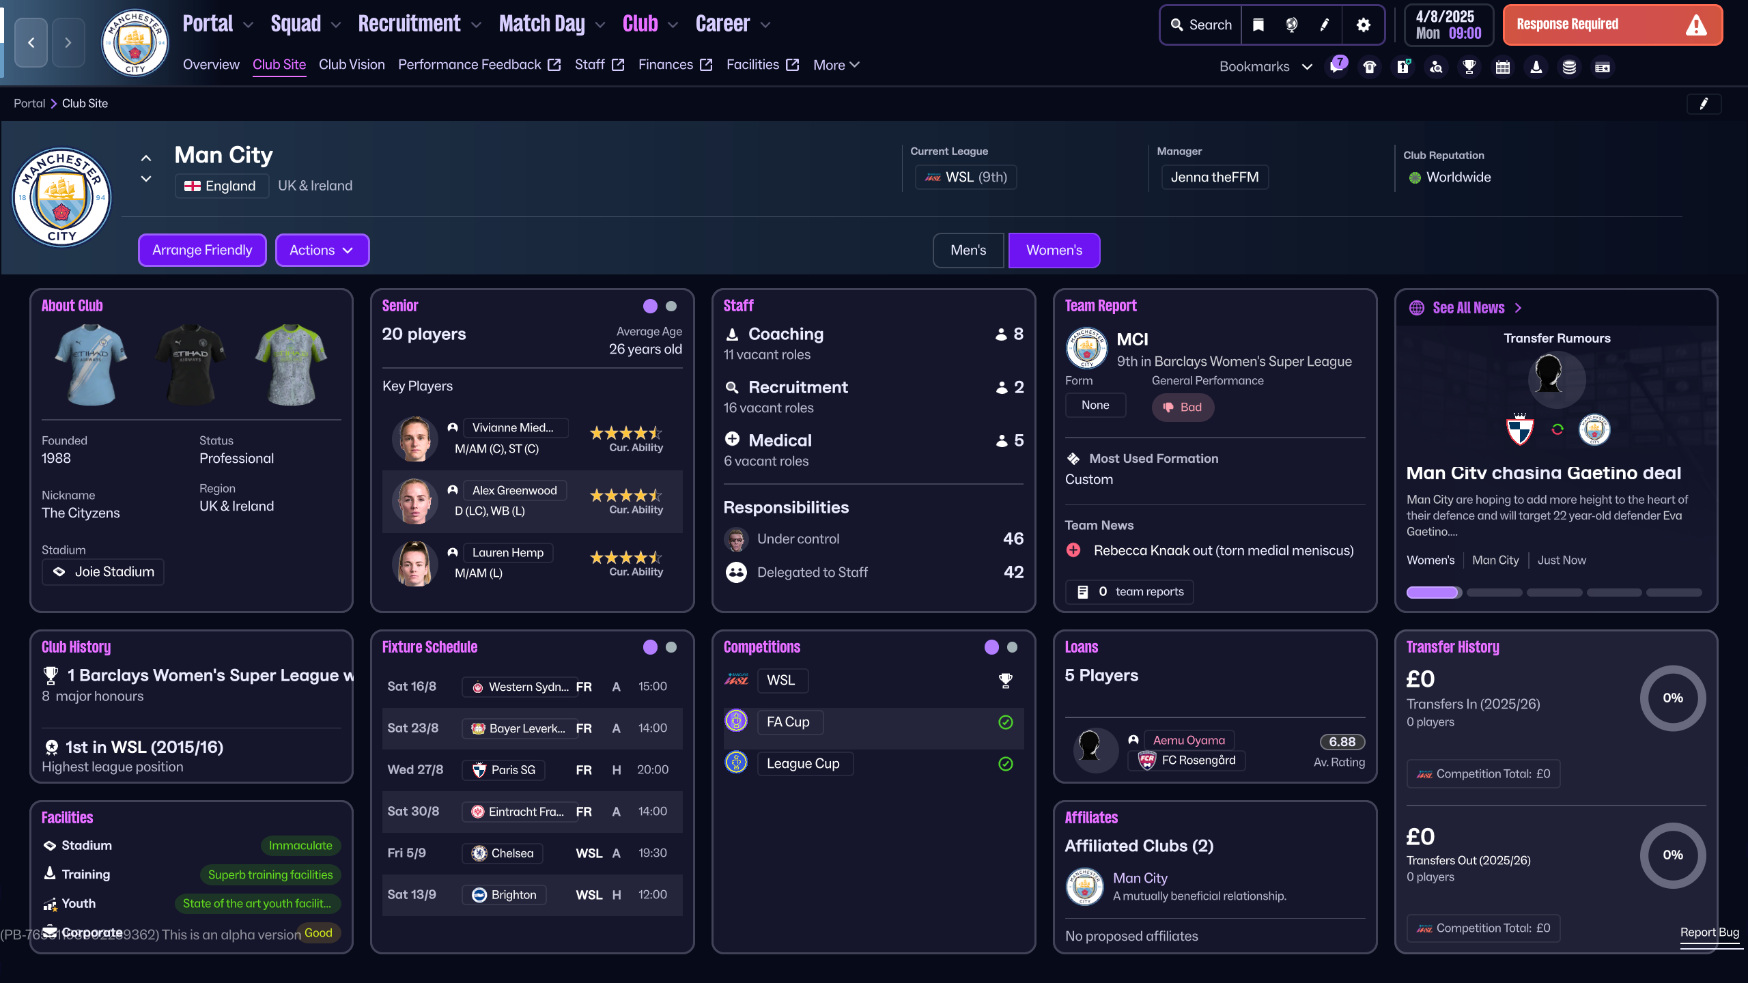1748x983 pixels.
Task: Open the scouting magnifier person icon
Action: tap(1436, 67)
